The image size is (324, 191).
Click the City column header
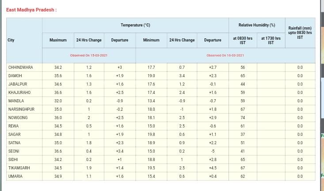tap(11, 40)
